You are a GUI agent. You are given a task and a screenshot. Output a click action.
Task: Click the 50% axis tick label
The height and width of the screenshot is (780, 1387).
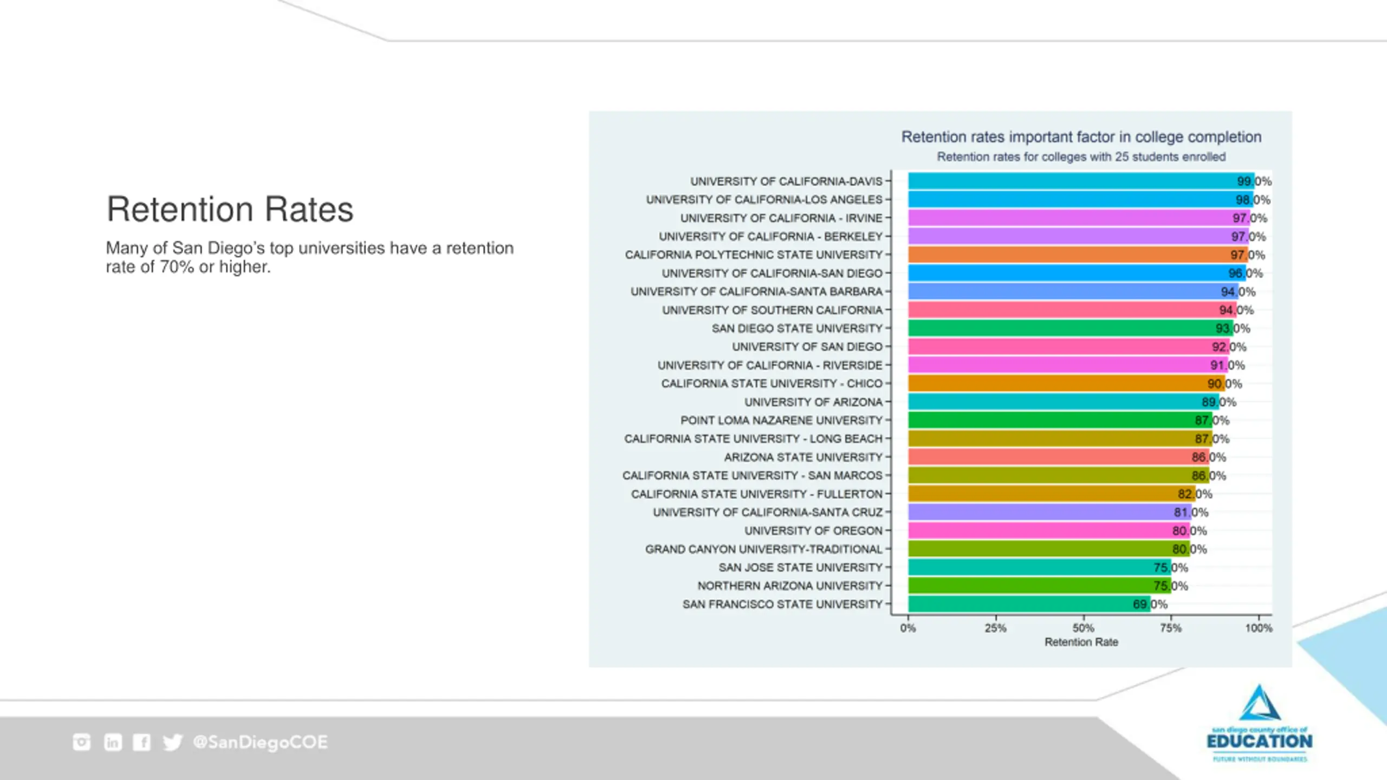tap(1083, 628)
